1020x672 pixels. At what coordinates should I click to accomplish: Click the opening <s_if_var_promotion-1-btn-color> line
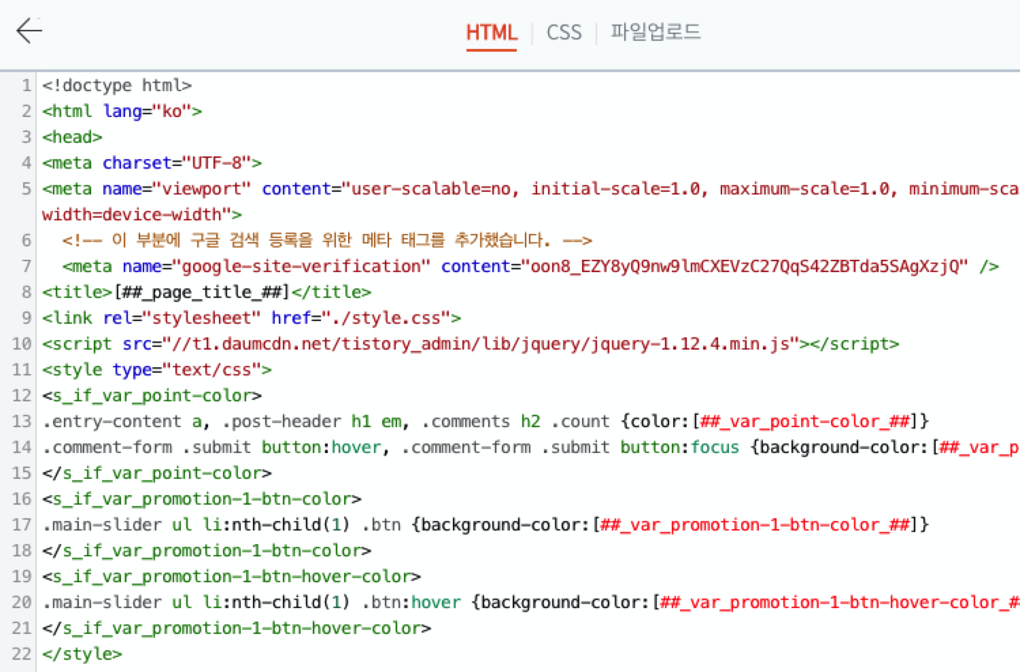point(202,499)
